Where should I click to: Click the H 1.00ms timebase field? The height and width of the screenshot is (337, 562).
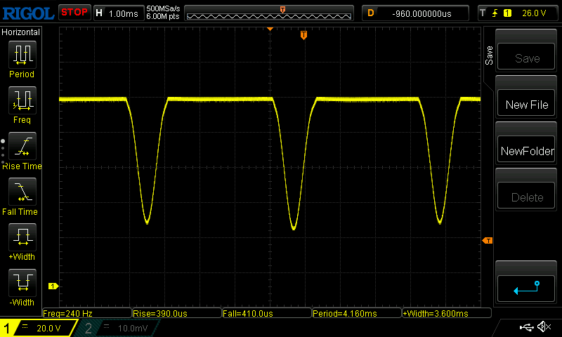point(118,13)
